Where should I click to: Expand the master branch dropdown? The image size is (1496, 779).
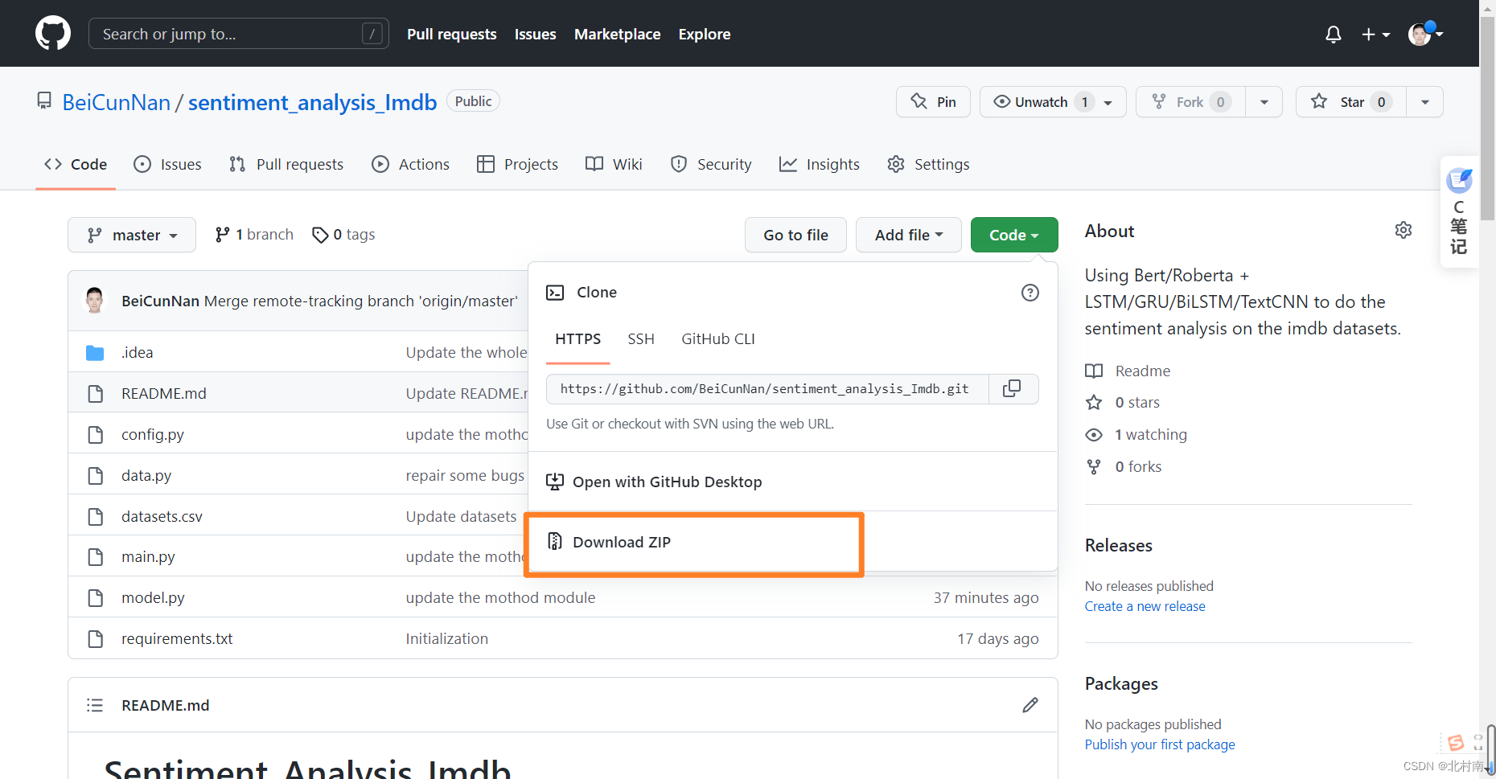point(132,235)
